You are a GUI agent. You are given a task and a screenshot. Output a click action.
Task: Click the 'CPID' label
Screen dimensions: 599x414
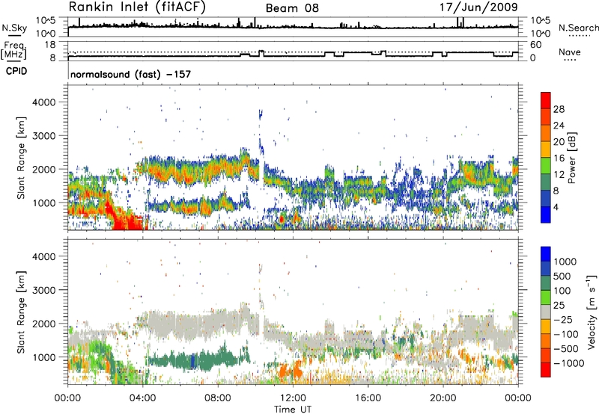(x=16, y=71)
